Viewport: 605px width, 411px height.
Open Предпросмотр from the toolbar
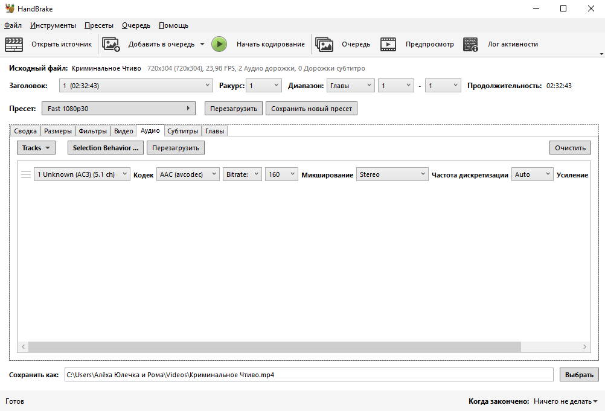(429, 44)
